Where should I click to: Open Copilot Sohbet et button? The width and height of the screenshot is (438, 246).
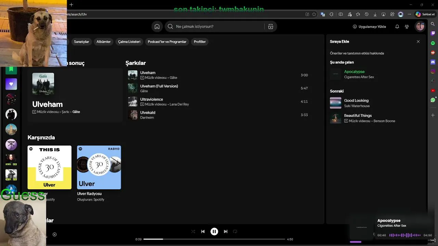pos(425,14)
